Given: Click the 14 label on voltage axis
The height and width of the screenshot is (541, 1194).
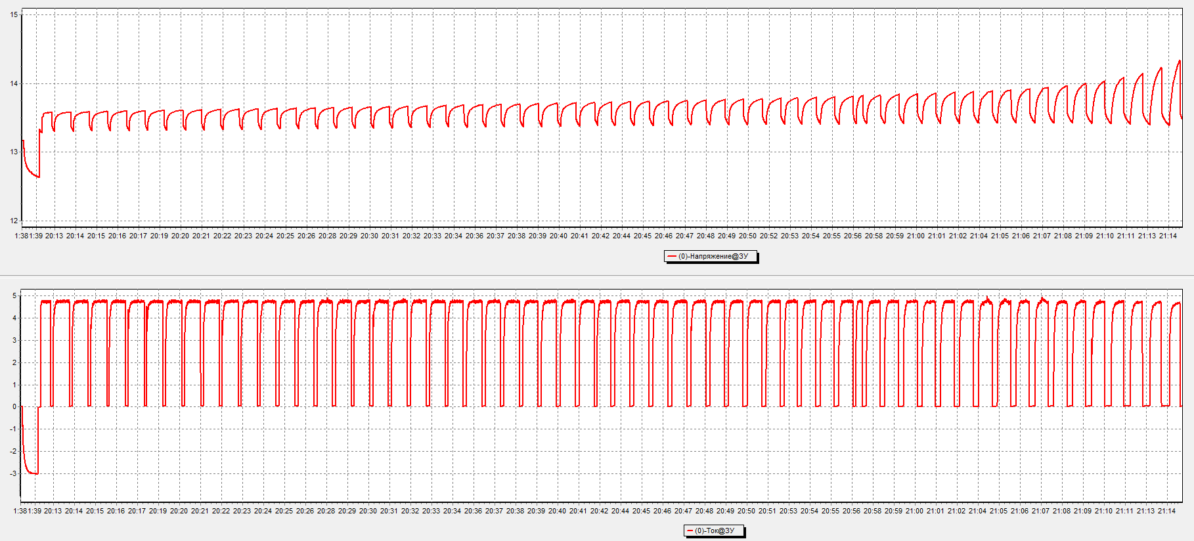Looking at the screenshot, I should tap(14, 83).
